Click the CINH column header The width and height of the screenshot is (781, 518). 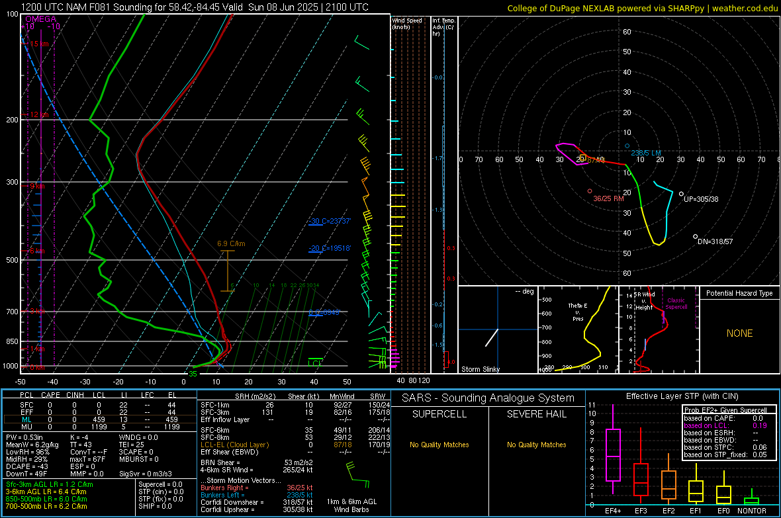(x=75, y=395)
